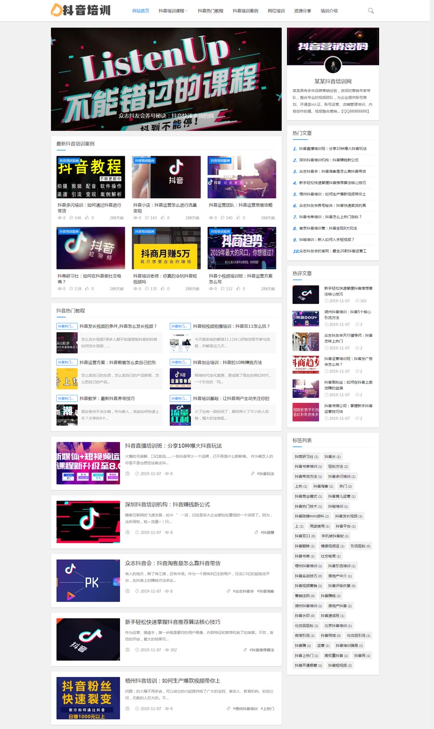This screenshot has height=729, width=434.
Task: Click comment bubble icon on 抖音多闪培训 card
Action: 71,218
